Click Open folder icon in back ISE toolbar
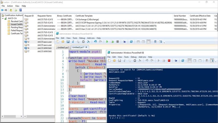 tap(63, 42)
